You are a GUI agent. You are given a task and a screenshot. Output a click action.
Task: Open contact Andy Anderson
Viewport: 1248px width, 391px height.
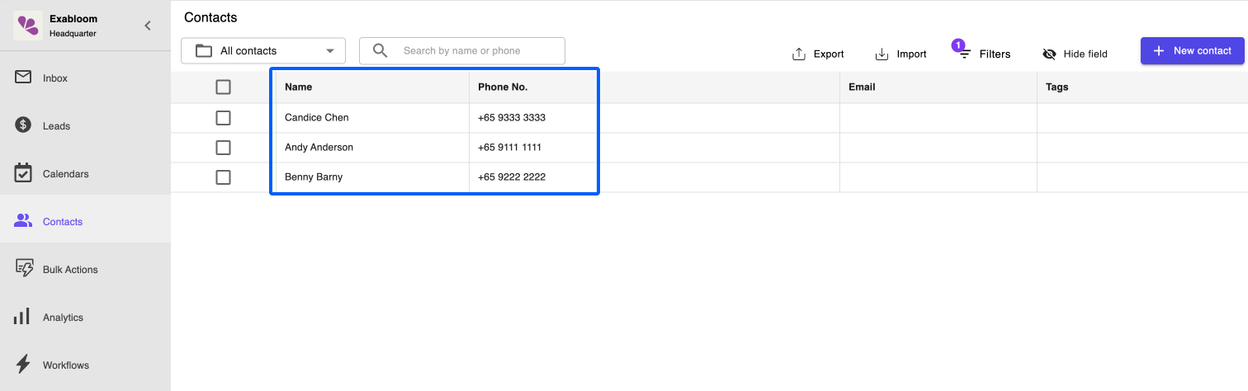tap(319, 147)
